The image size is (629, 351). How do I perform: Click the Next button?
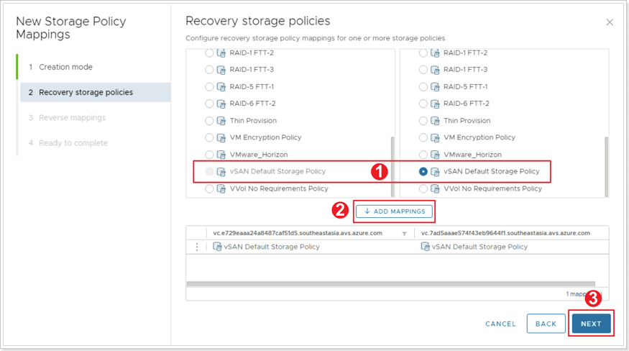[x=591, y=324]
